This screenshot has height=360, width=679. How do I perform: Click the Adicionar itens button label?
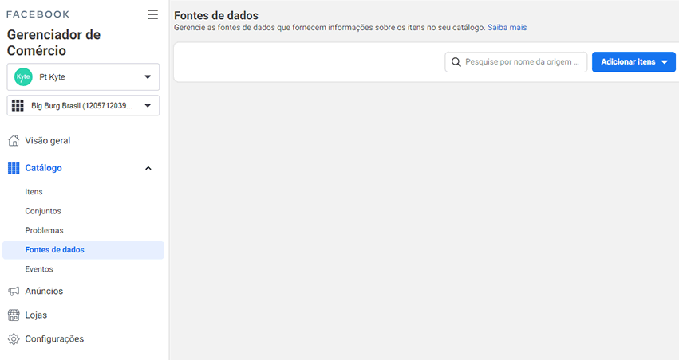(628, 62)
